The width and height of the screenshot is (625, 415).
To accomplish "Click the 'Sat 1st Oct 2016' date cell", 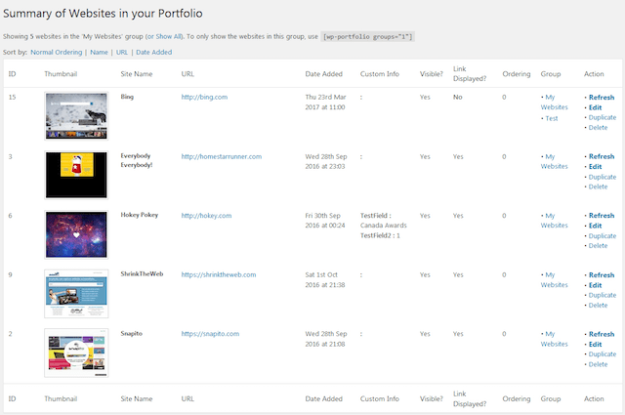I will [325, 280].
